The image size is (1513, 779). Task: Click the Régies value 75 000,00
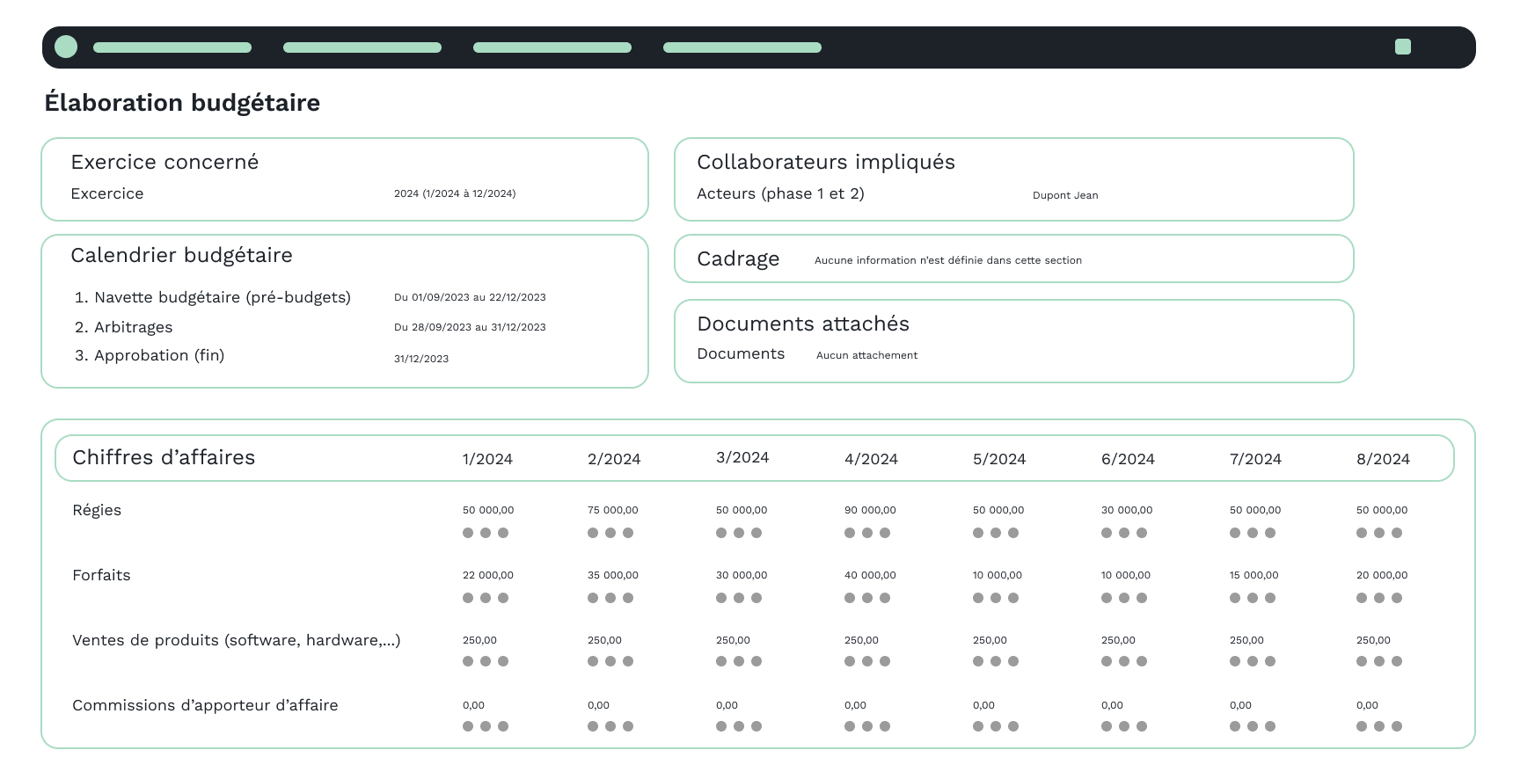(x=613, y=510)
